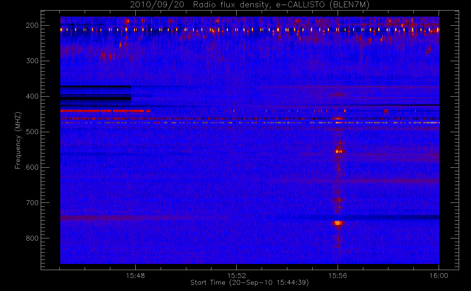Click the 500 frequency tick label
471x291 pixels.
click(32, 132)
